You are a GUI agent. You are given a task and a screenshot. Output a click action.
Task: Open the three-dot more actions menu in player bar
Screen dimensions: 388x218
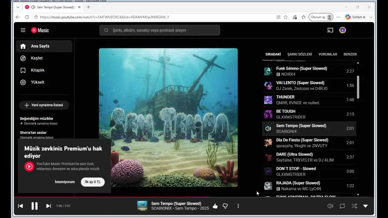238,206
